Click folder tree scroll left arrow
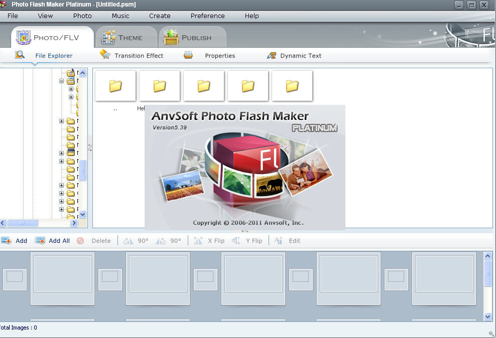This screenshot has width=496, height=338. [x=3, y=223]
